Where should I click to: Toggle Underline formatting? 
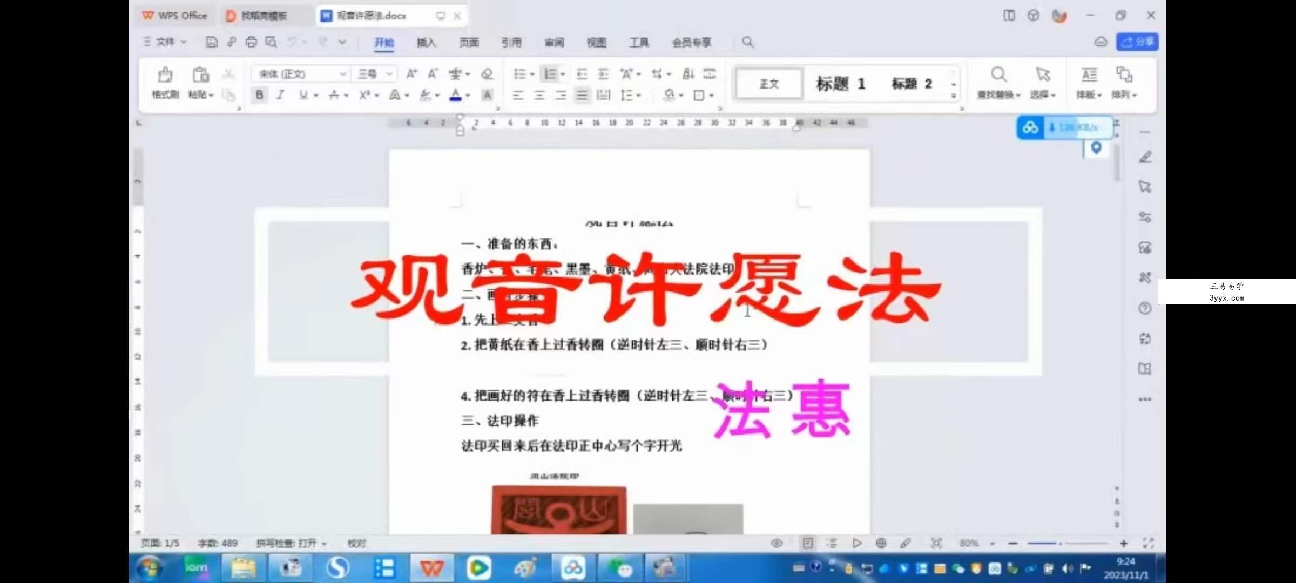tap(303, 95)
